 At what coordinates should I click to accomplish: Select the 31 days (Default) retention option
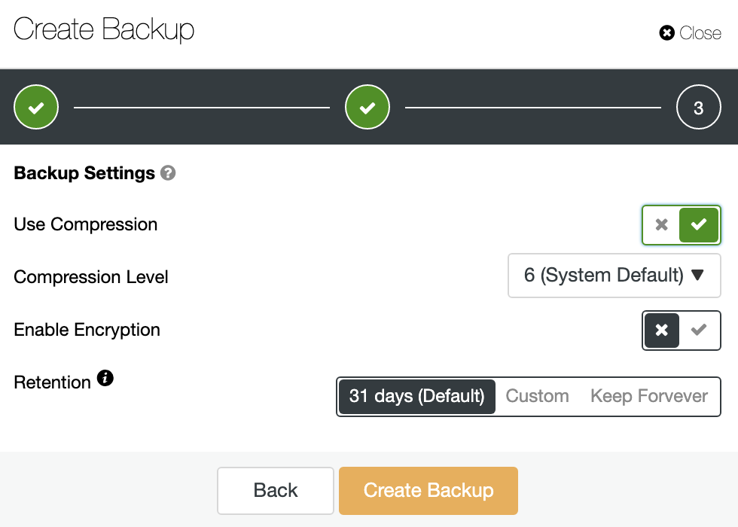click(x=417, y=396)
